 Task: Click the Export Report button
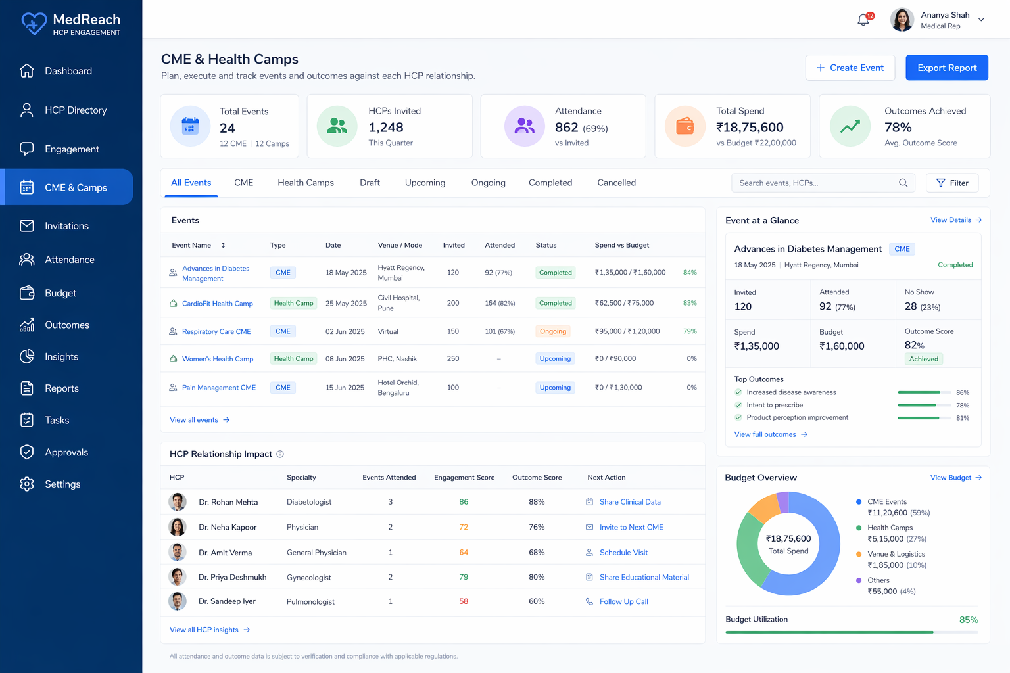946,68
